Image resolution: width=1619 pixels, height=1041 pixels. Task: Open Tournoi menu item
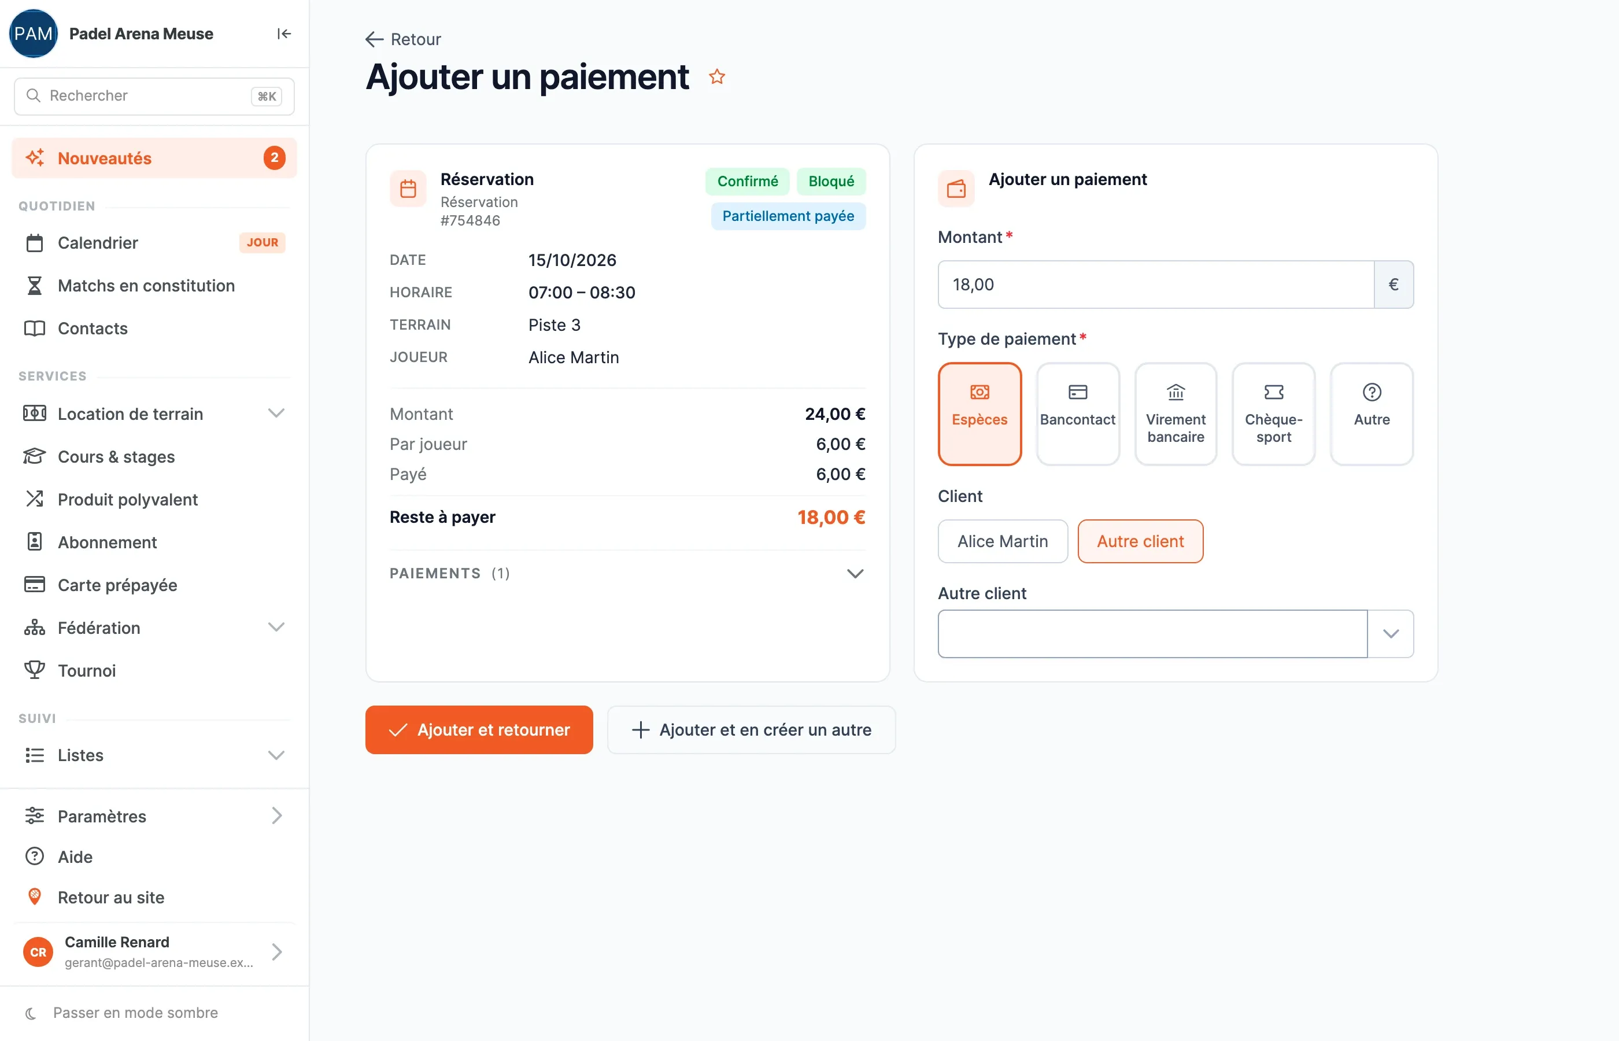point(154,670)
